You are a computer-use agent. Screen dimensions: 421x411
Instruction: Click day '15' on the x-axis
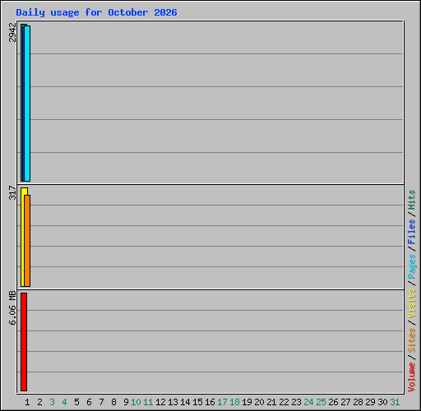(x=197, y=402)
